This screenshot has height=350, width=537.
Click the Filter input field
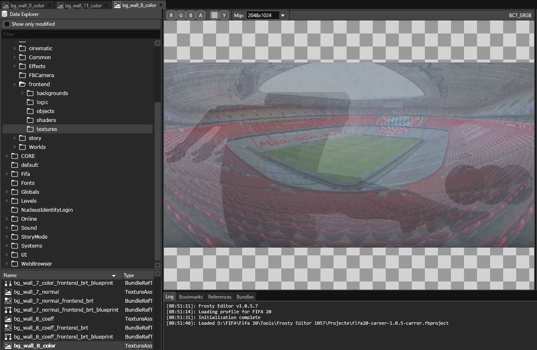point(81,34)
